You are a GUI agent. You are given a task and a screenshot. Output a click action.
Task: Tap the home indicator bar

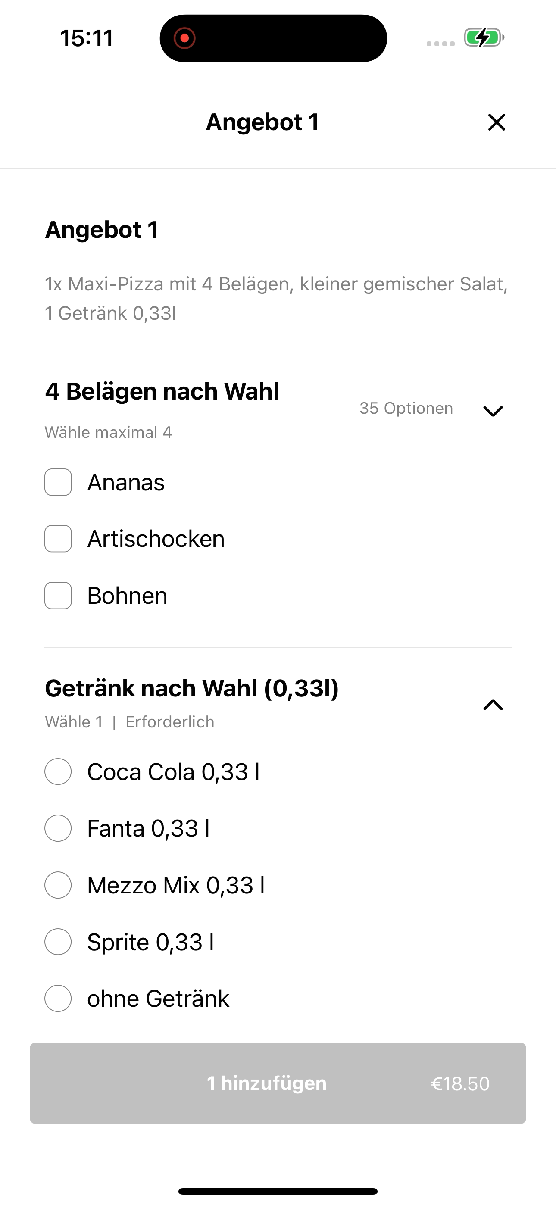tap(278, 1191)
